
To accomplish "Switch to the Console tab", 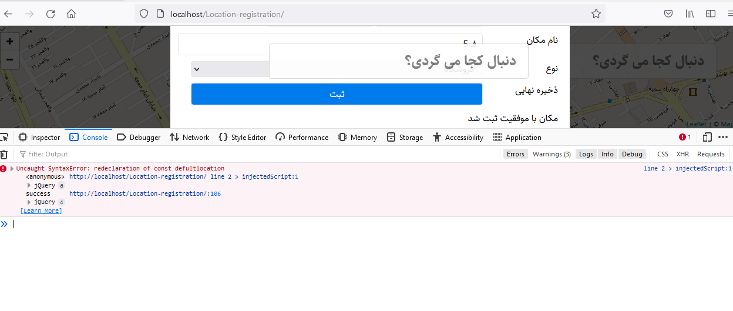I will click(x=89, y=137).
